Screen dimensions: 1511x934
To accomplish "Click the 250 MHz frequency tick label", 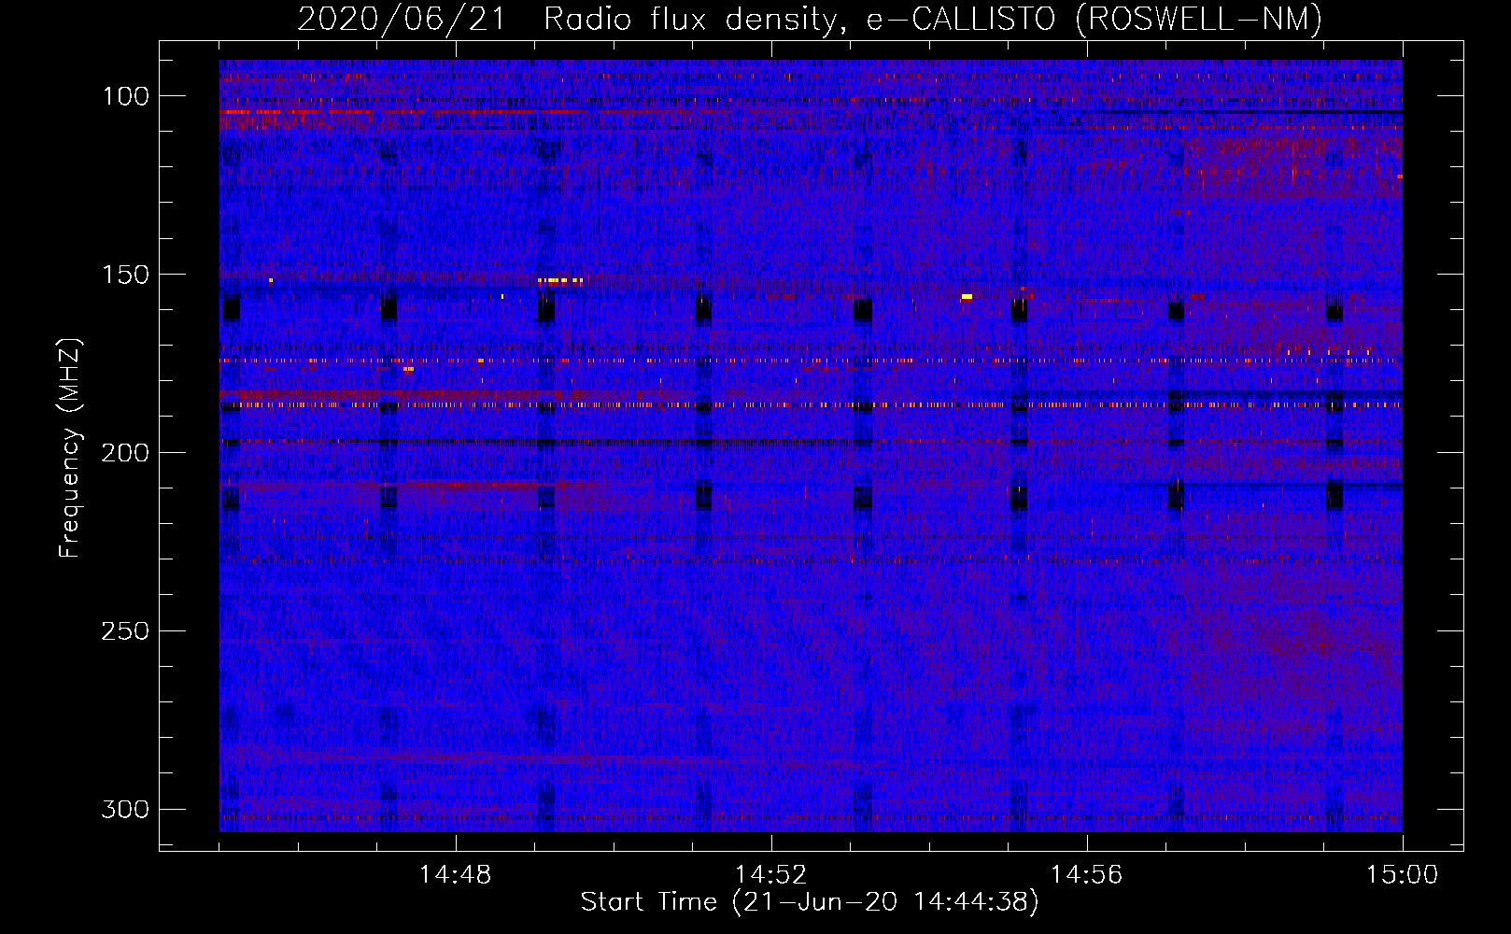I will pyautogui.click(x=125, y=631).
